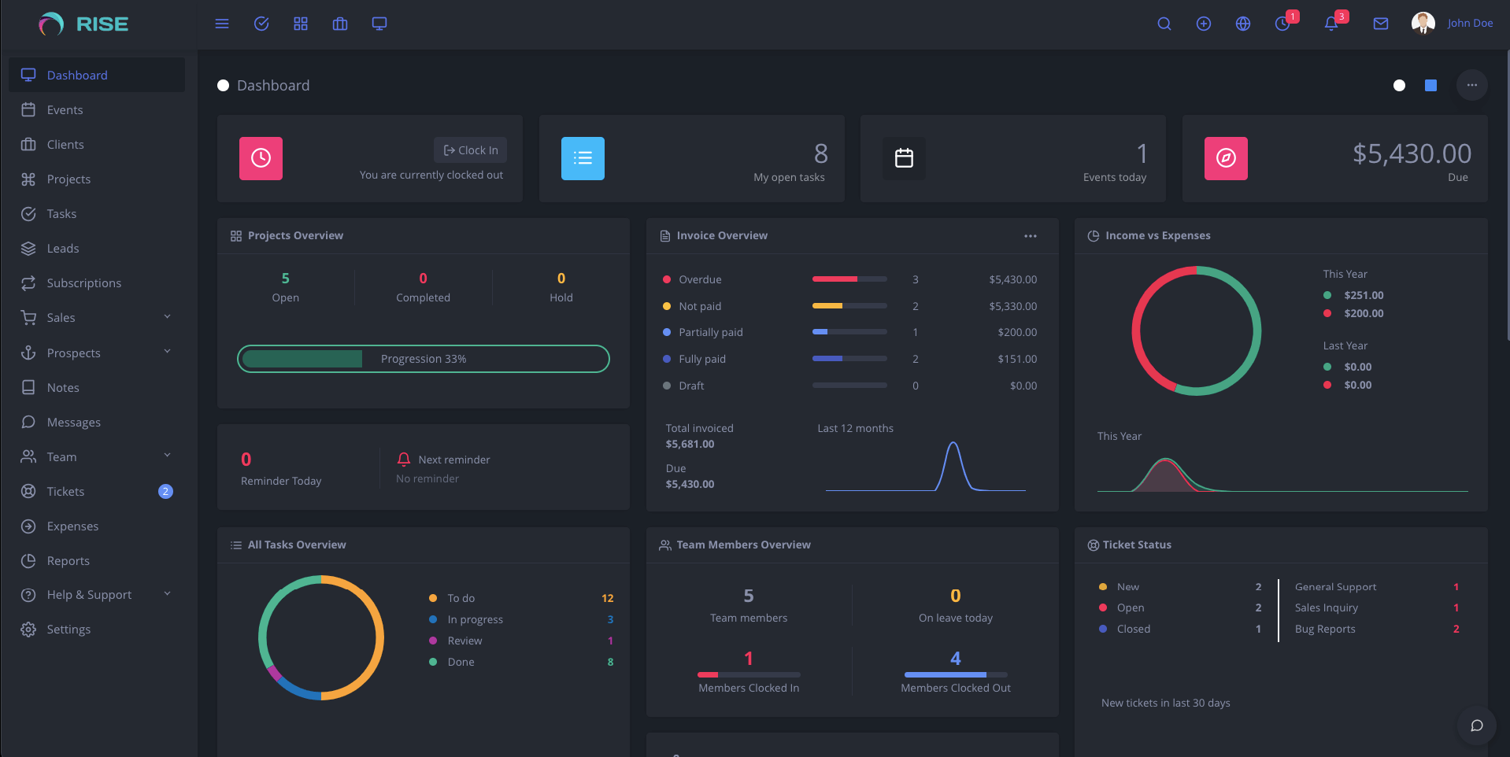
Task: Open the task checkmark shortcut in top bar
Action: point(261,24)
